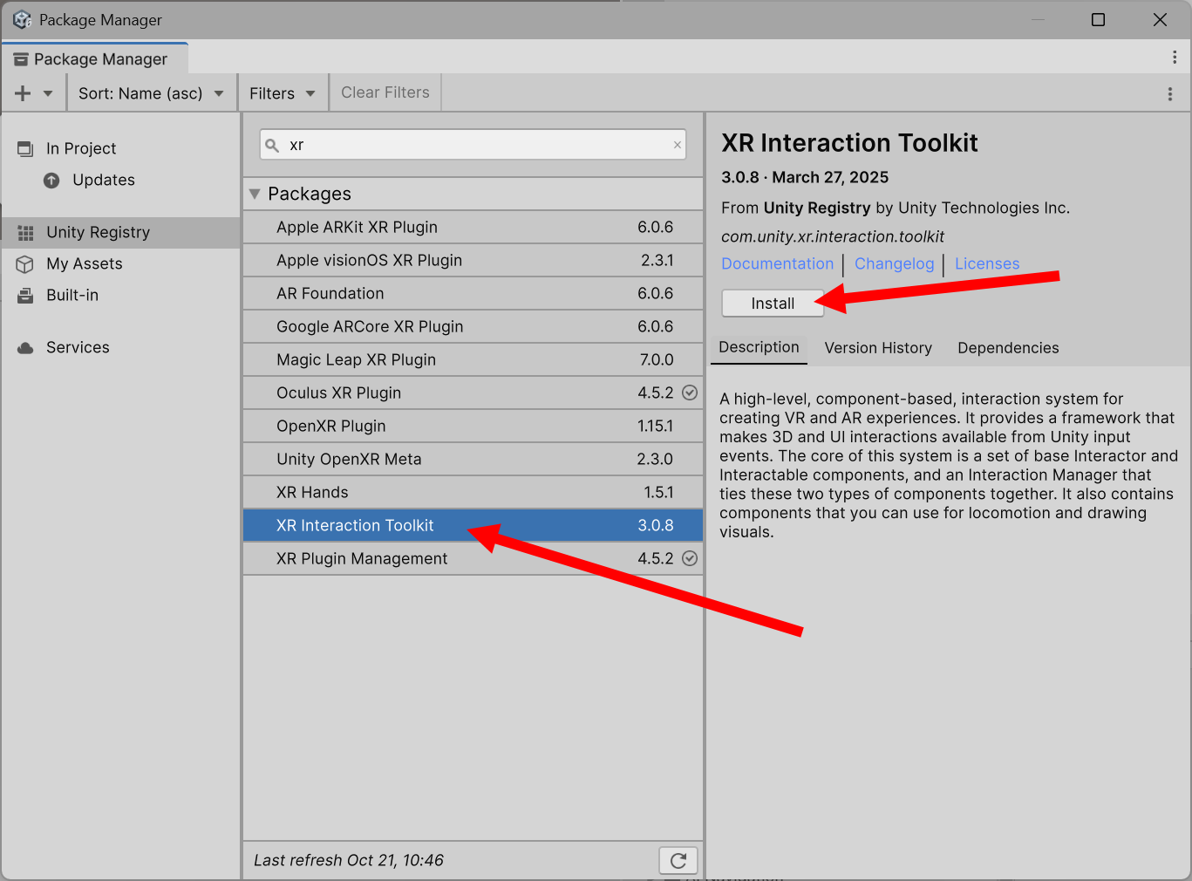This screenshot has height=881, width=1192.
Task: Select Unity OpenXR Meta package
Action: click(x=473, y=459)
